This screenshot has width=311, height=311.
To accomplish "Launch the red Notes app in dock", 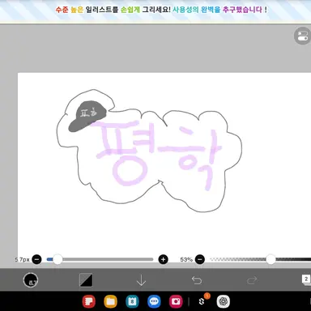I will [89, 301].
